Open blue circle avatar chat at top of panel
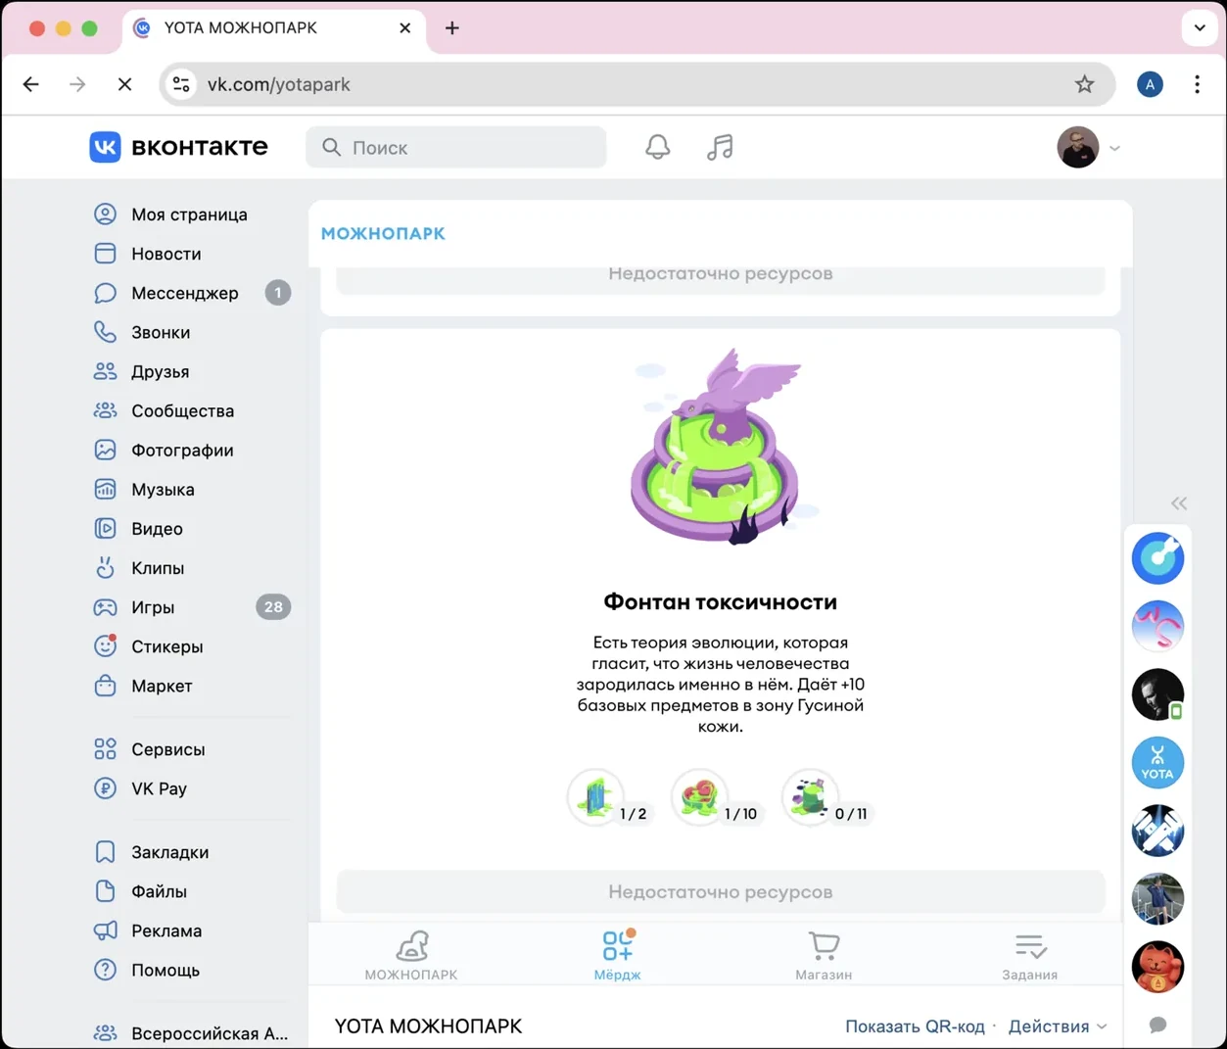The height and width of the screenshot is (1049, 1227). click(x=1157, y=558)
